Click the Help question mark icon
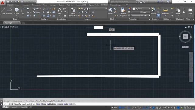Screen dimensions: 195x110 click(x=168, y=2)
